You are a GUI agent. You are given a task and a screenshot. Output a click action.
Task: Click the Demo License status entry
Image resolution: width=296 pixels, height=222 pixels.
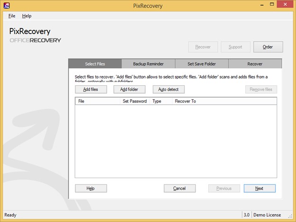click(x=267, y=215)
